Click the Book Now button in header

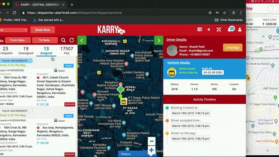(x=43, y=30)
